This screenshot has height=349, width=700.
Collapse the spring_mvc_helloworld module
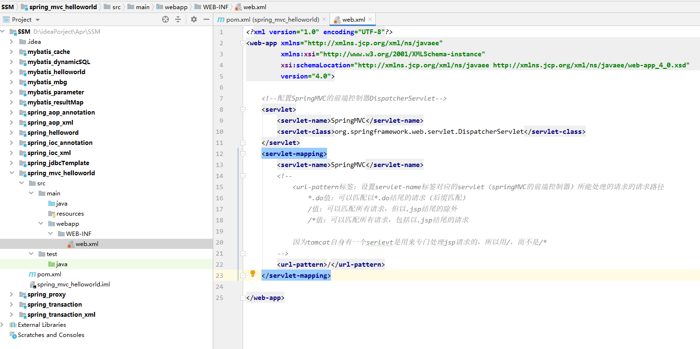click(x=12, y=173)
